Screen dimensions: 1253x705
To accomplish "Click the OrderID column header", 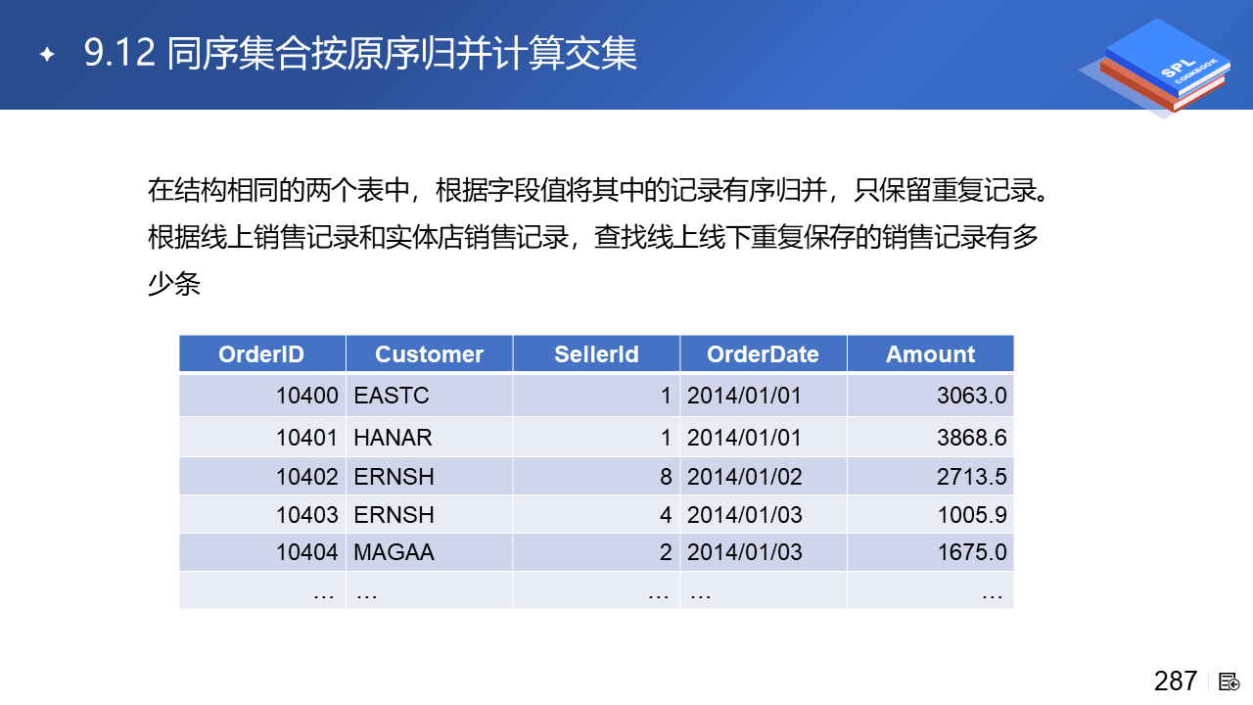I will pos(261,354).
